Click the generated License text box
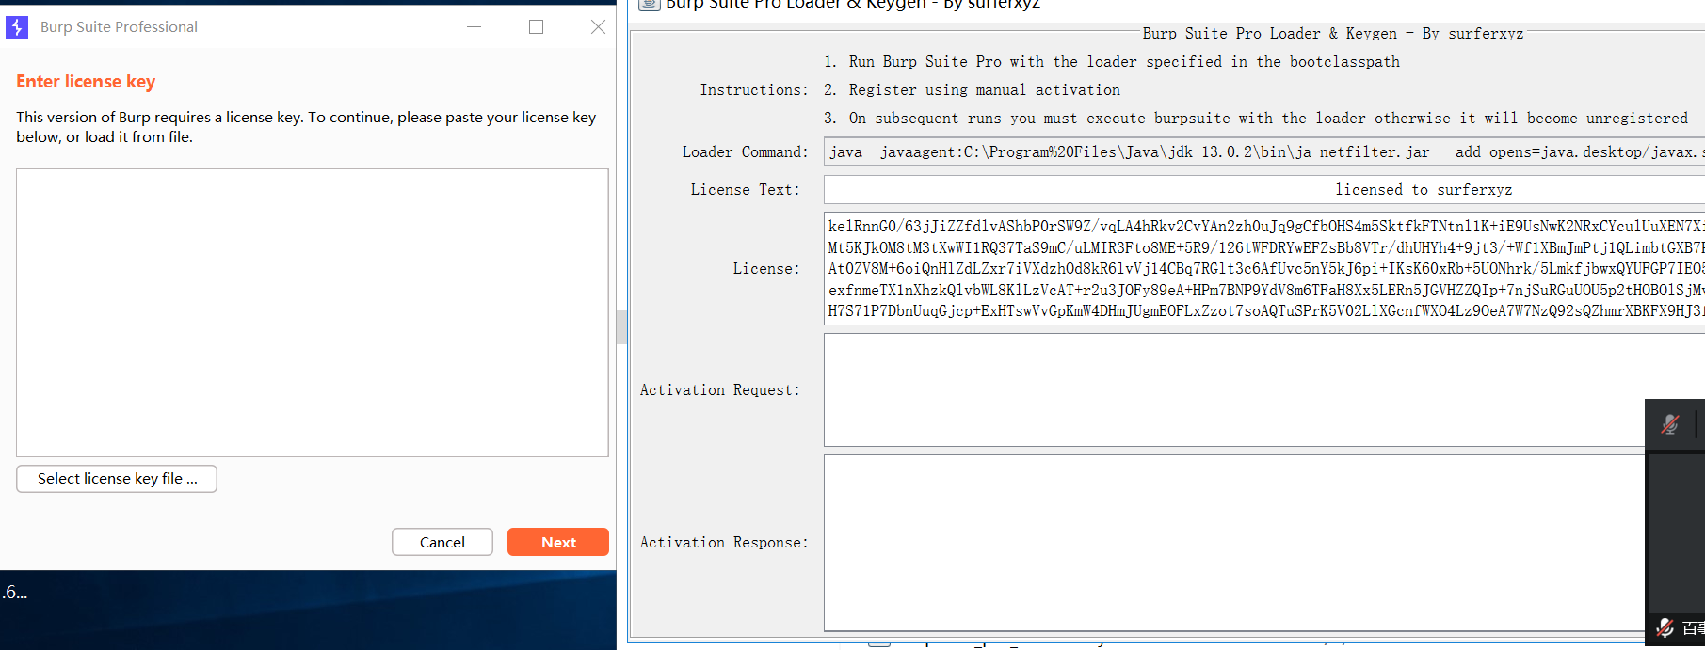Image resolution: width=1705 pixels, height=650 pixels. tap(1264, 269)
